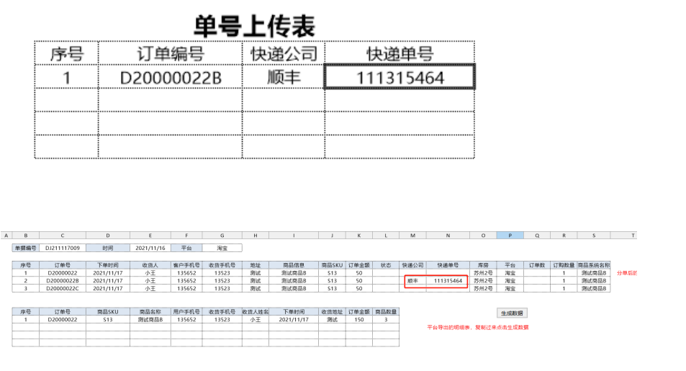Screen dimensions: 686x371
Task: Click the D20000022C order number cell
Action: click(63, 289)
